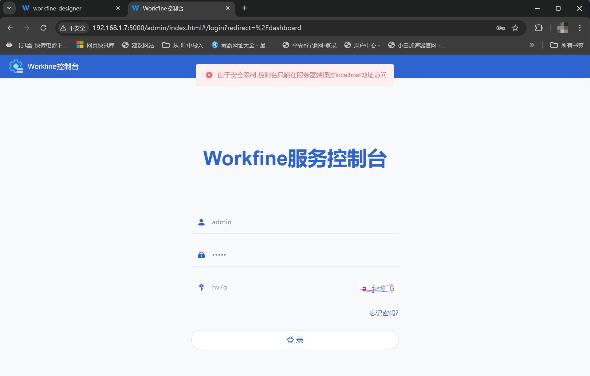Bookmark page with the star icon
The width and height of the screenshot is (590, 376).
(x=515, y=28)
